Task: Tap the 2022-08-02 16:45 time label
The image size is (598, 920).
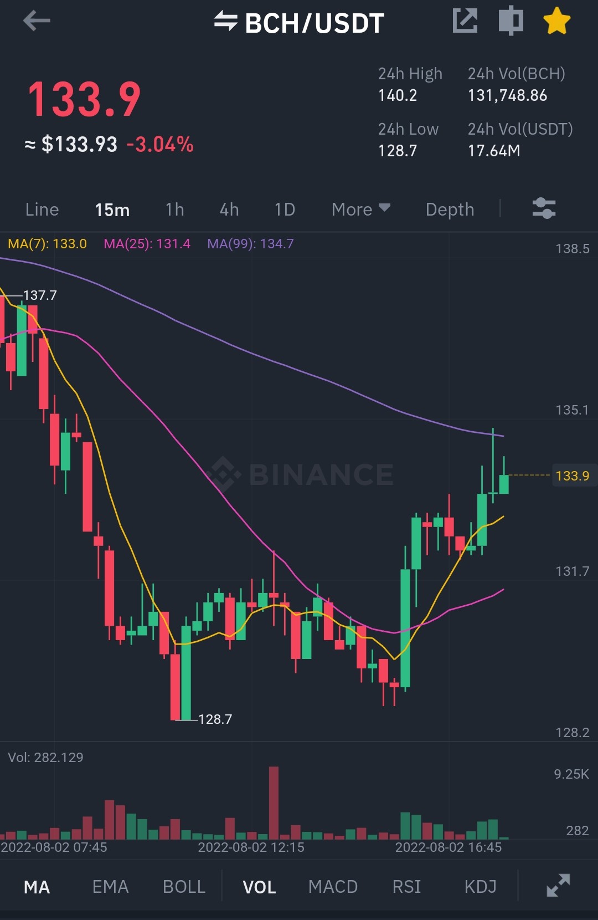Action: click(448, 847)
